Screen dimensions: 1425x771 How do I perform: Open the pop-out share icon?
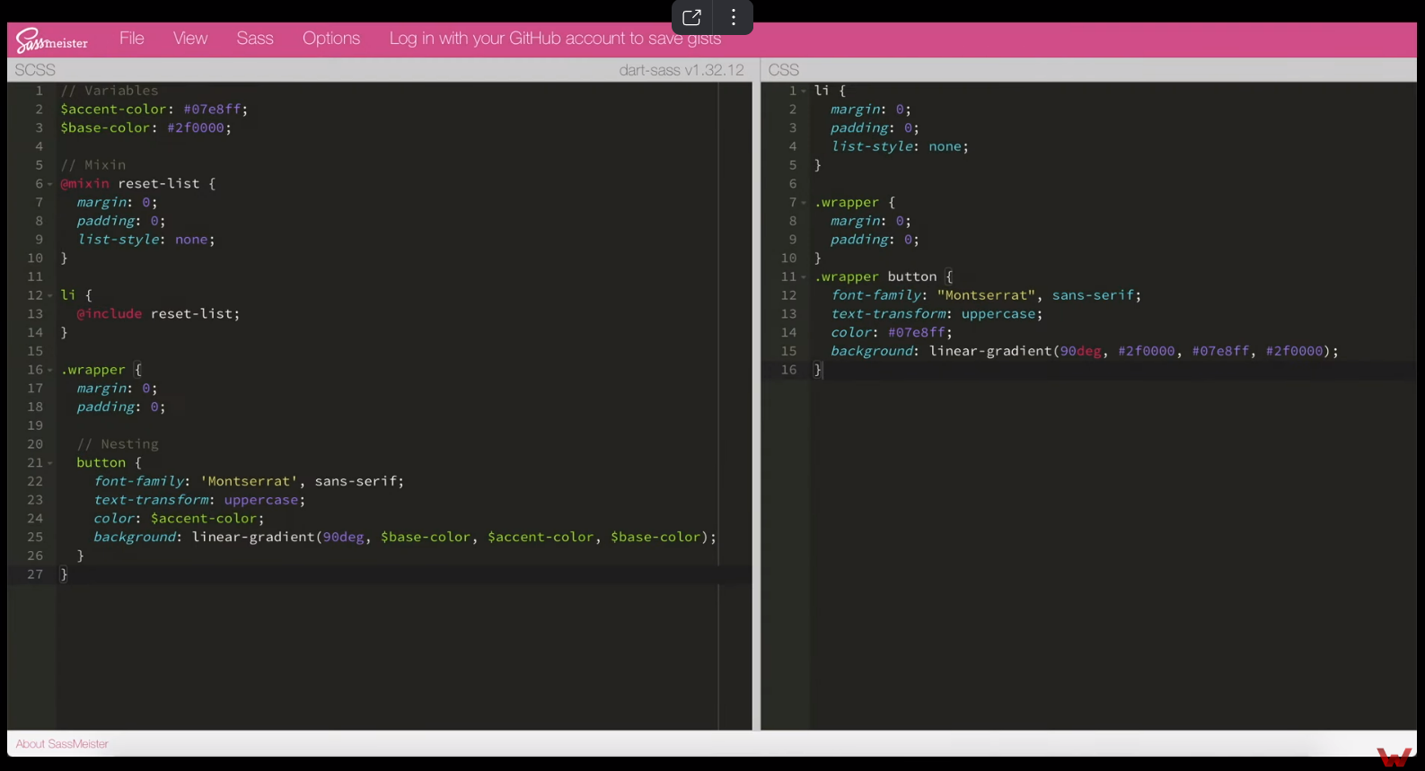point(691,17)
